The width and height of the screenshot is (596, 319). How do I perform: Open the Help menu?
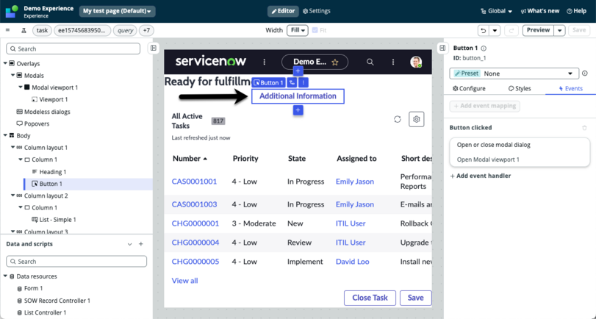[x=576, y=11]
